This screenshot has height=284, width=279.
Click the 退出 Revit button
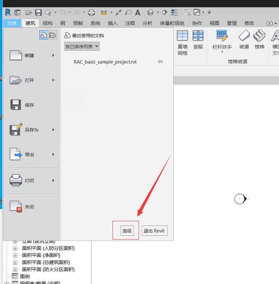(154, 231)
